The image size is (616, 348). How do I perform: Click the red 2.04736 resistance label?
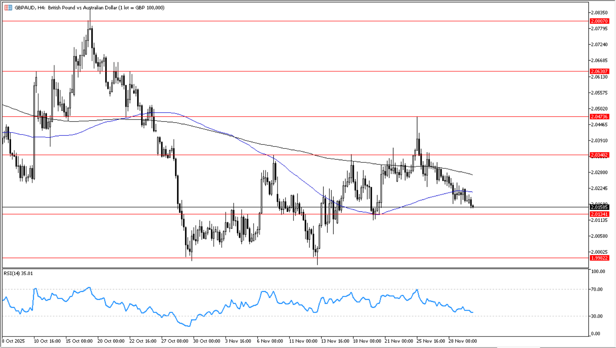599,117
